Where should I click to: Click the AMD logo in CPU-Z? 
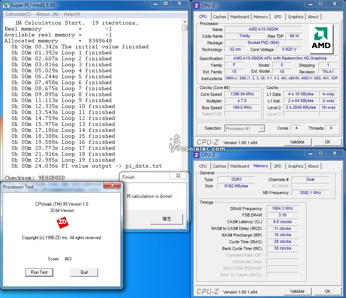[x=321, y=39]
